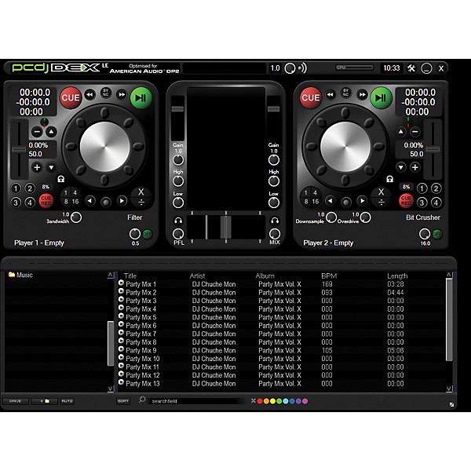The image size is (471, 471).
Task: Toggle left mixer channel headphone cue icon
Action: point(178,221)
